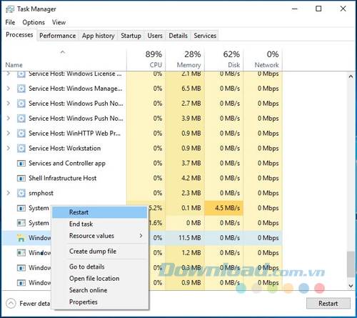The image size is (357, 318).
Task: Click the Shell Infrastructure Host icon
Action: 21,178
